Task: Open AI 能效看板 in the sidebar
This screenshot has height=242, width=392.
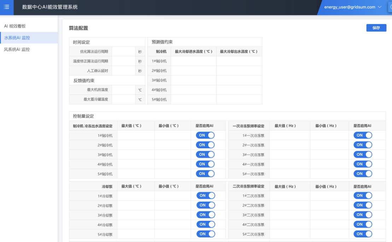Action: pos(15,26)
